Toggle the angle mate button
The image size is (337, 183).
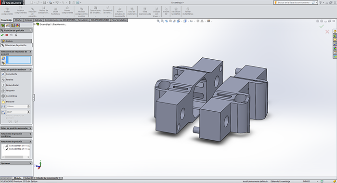click(x=3, y=112)
